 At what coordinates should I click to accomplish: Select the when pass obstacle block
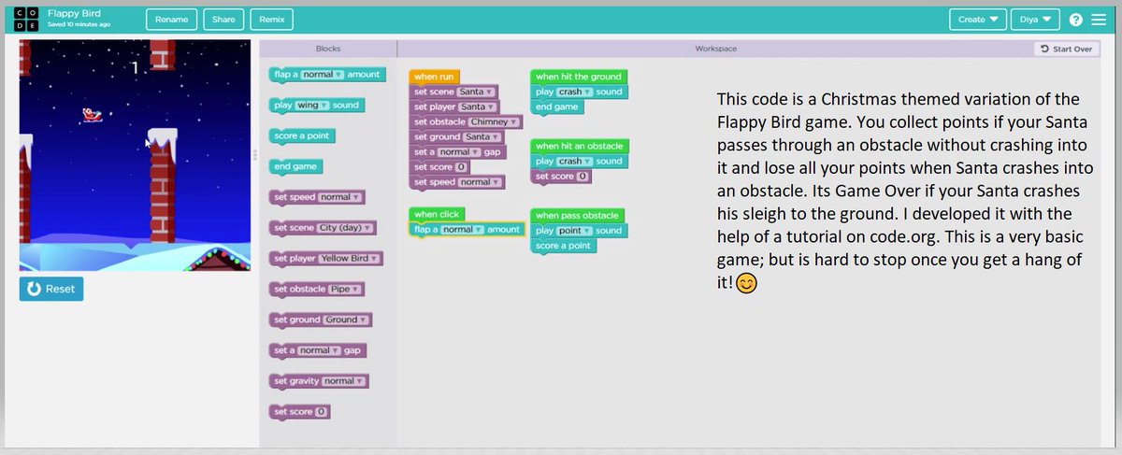pos(578,216)
